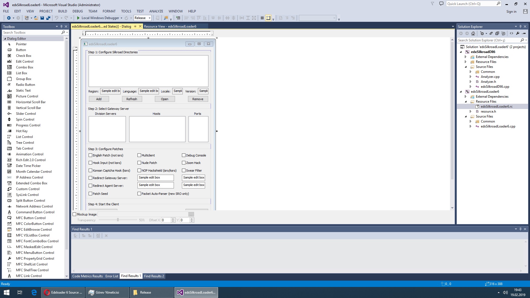Toggle the dialog editor guides icon
530x298 pixels.
coord(268,18)
